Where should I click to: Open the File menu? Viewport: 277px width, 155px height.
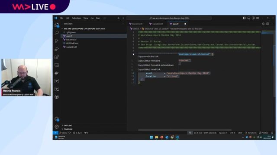tap(61, 18)
